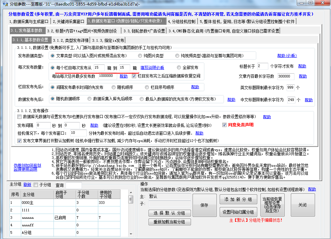This screenshot has height=239, width=331.
Task: Click the 设置网站归属分组 button
Action: coord(239,212)
